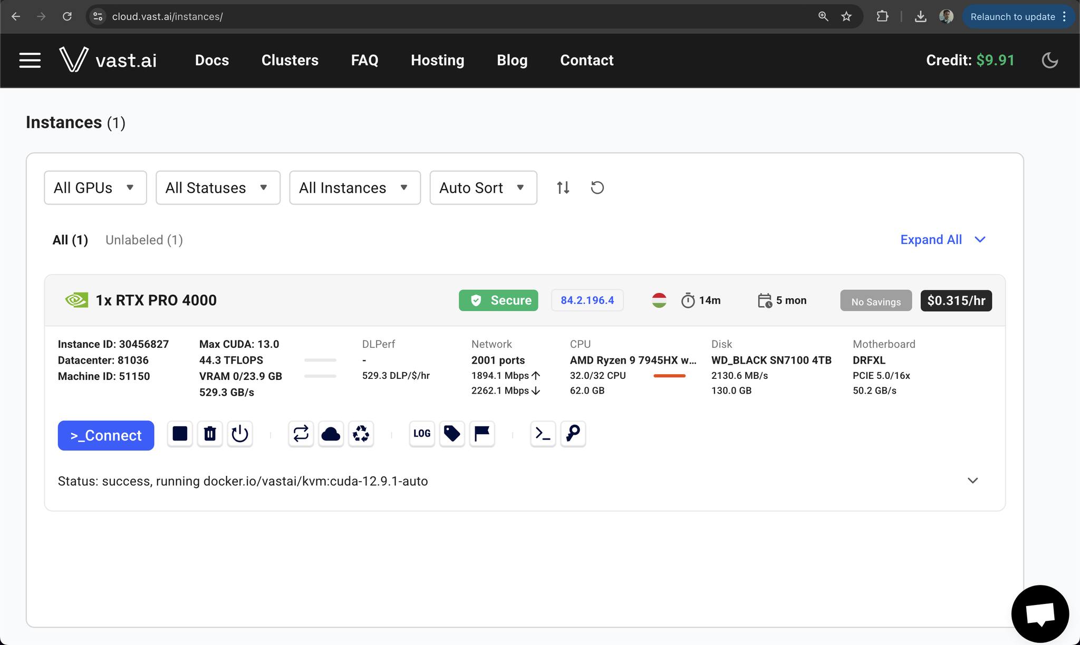Click the browser zoom magnifier icon
This screenshot has height=645, width=1080.
[x=823, y=16]
